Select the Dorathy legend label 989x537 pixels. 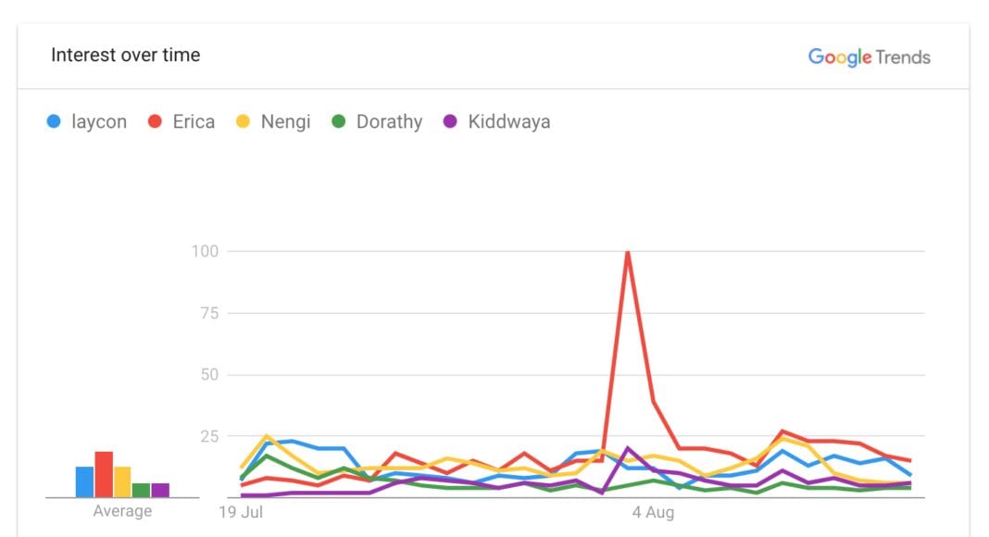[x=389, y=121]
